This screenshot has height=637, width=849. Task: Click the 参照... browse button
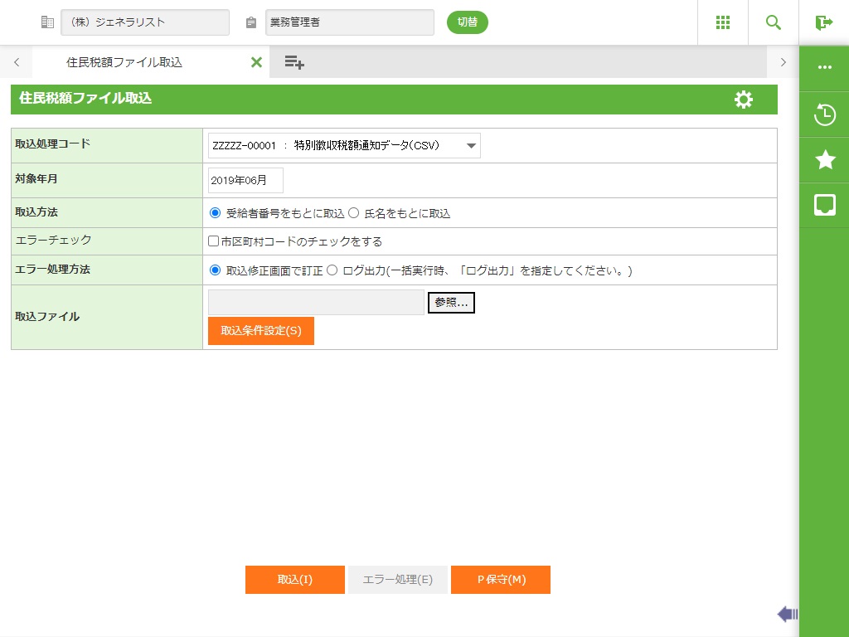click(451, 303)
